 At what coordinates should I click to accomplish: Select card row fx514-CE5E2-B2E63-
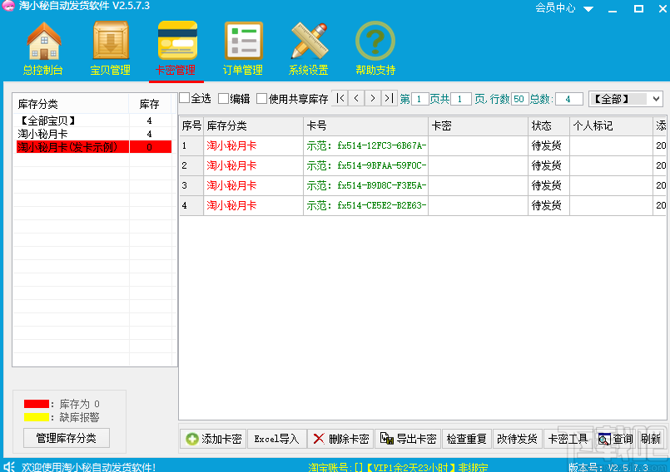[x=423, y=206]
